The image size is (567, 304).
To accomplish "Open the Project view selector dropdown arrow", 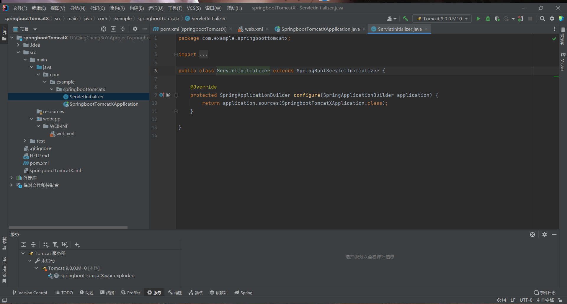I will click(x=35, y=29).
